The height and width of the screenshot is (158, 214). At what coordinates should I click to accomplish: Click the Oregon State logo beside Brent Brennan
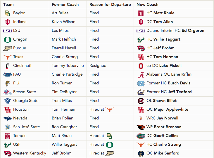tap(141, 127)
